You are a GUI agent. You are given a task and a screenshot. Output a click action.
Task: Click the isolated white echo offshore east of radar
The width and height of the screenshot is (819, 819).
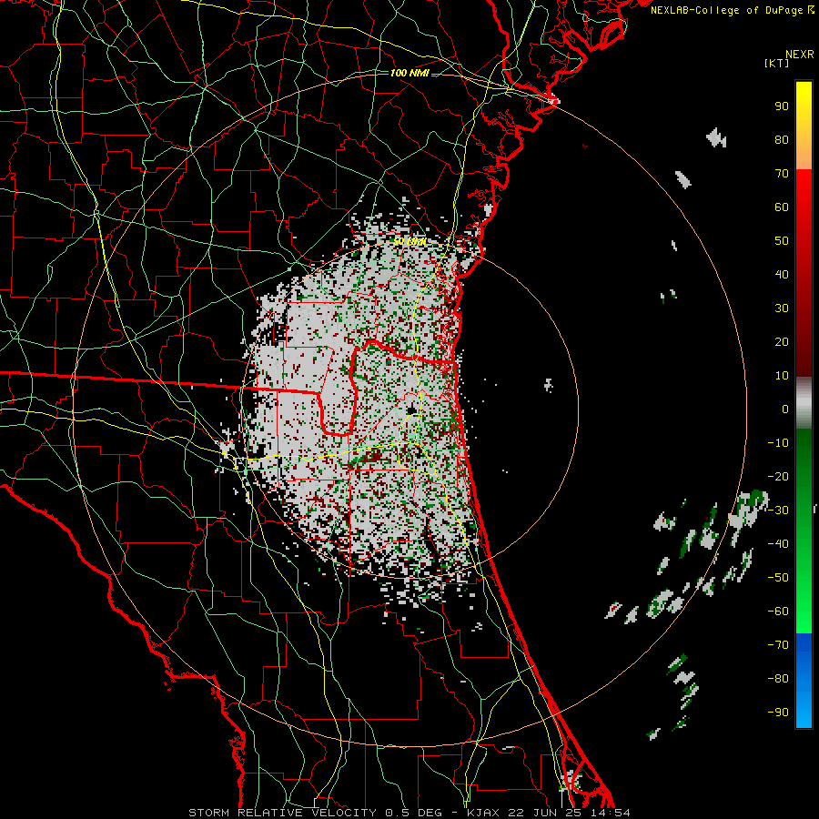coord(548,385)
